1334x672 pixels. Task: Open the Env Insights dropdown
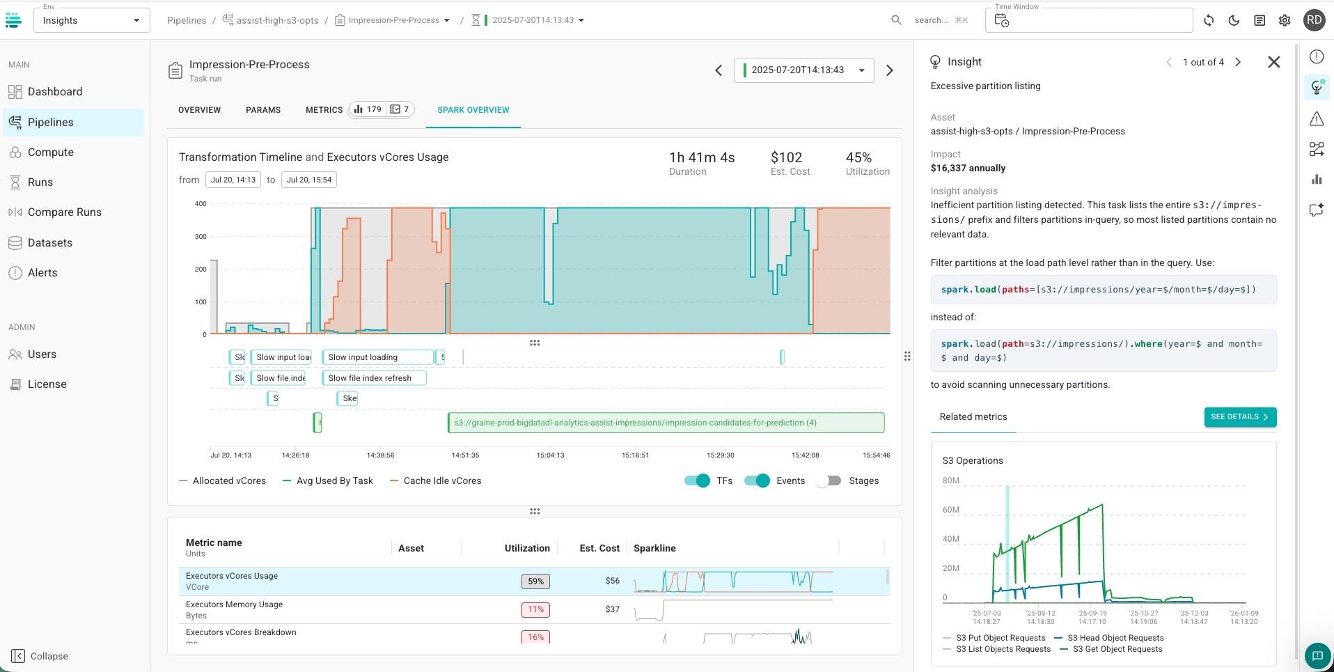[92, 20]
